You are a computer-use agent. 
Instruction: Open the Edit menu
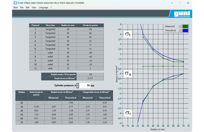[x=28, y=8]
